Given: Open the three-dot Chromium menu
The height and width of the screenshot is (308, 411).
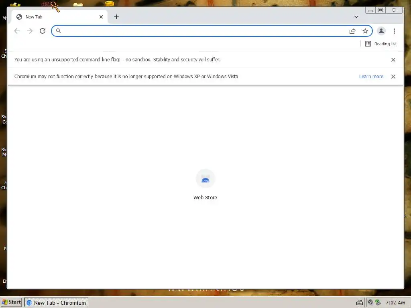Looking at the screenshot, I should click(394, 31).
